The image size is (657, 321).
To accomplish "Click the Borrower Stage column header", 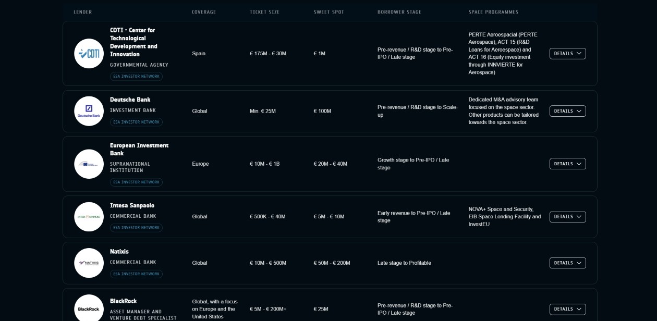I will tap(399, 12).
